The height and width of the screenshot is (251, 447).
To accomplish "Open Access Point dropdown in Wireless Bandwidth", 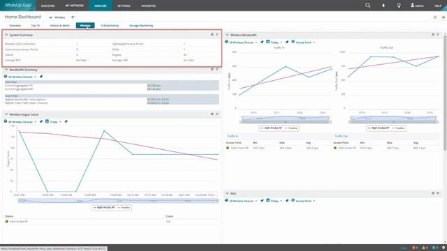I will click(303, 42).
